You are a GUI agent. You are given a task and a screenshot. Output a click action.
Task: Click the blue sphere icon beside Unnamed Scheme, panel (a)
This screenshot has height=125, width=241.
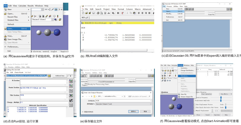(55, 20)
